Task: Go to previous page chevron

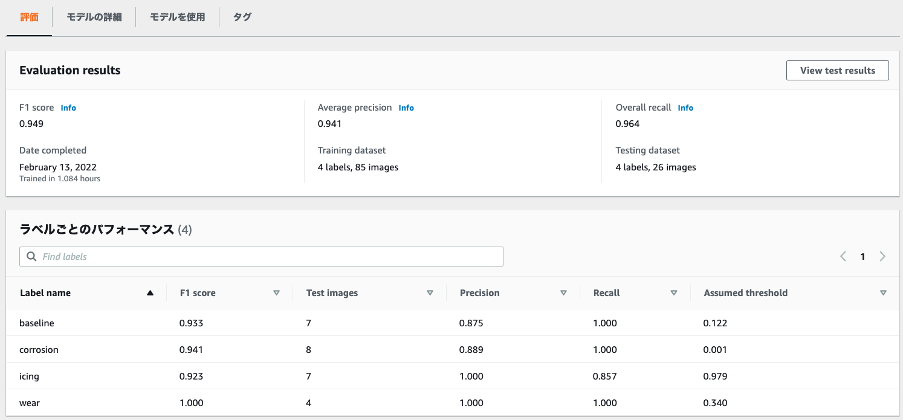Action: click(x=843, y=256)
